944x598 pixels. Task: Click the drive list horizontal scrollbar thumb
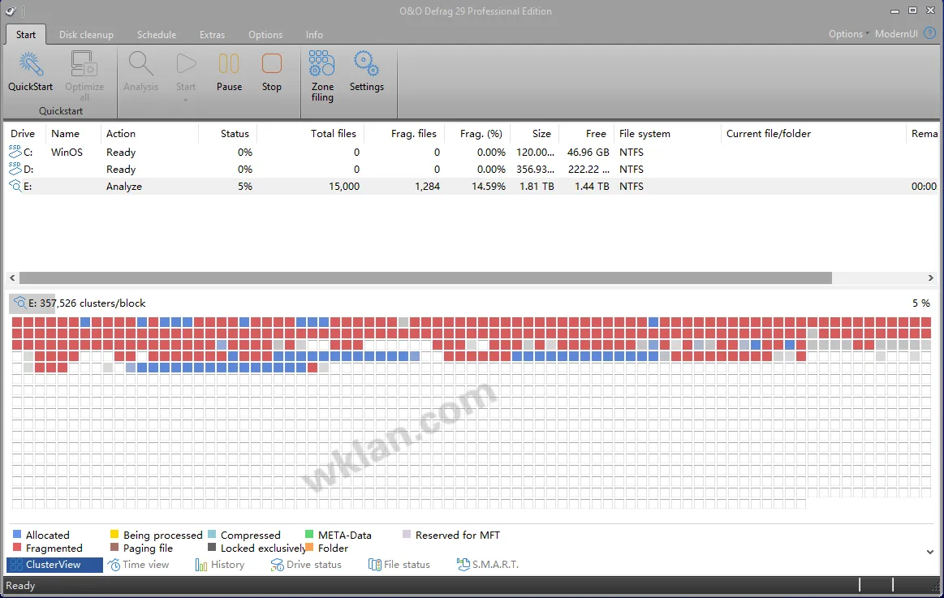coord(425,278)
